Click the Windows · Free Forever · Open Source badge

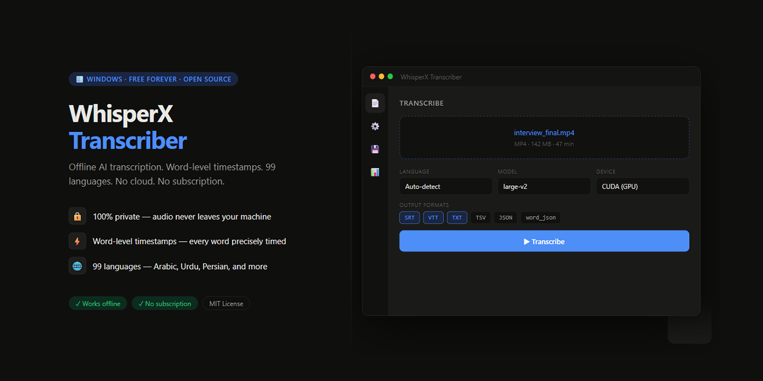click(x=153, y=79)
